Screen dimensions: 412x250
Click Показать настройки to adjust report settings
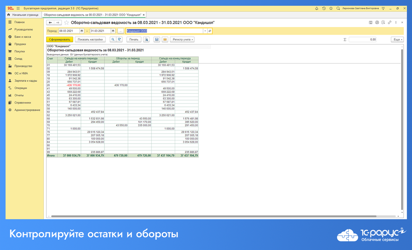[91, 39]
